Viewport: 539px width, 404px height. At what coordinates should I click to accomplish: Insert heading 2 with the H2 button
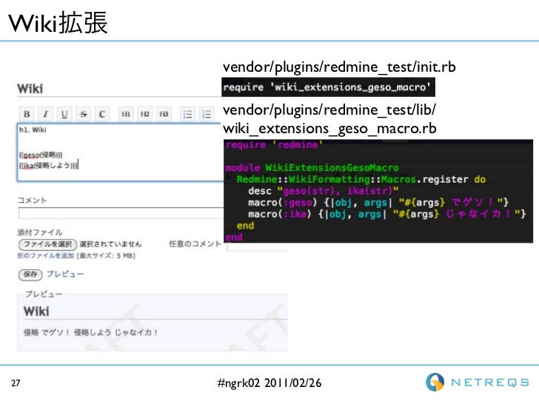click(x=144, y=114)
